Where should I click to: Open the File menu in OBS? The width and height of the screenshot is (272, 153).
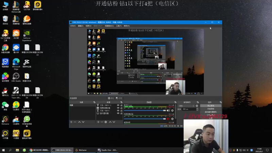click(x=73, y=26)
